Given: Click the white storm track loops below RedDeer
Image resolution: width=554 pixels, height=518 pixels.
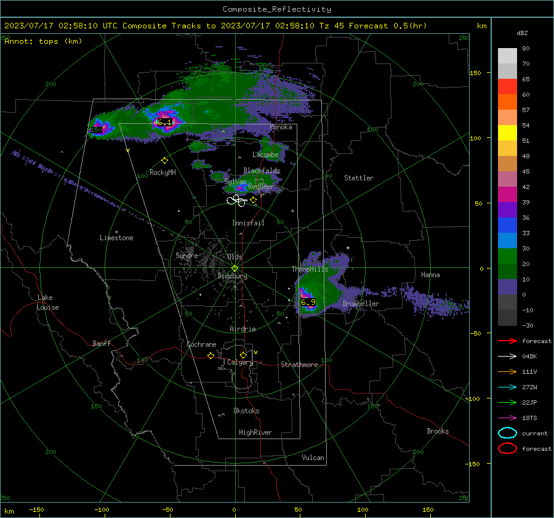Looking at the screenshot, I should click(x=237, y=201).
